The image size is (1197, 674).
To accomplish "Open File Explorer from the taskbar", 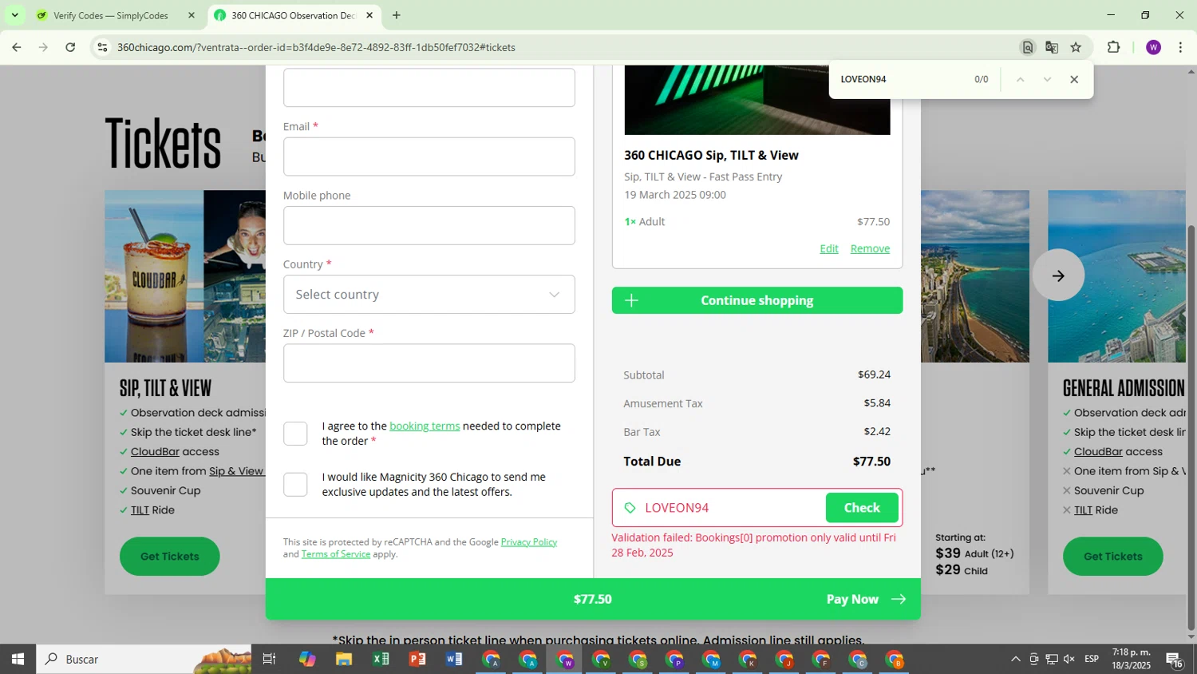I will (344, 660).
